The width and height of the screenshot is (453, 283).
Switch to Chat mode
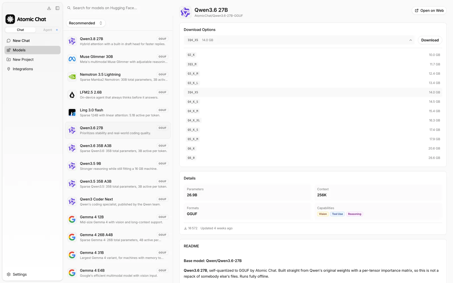coord(20,30)
